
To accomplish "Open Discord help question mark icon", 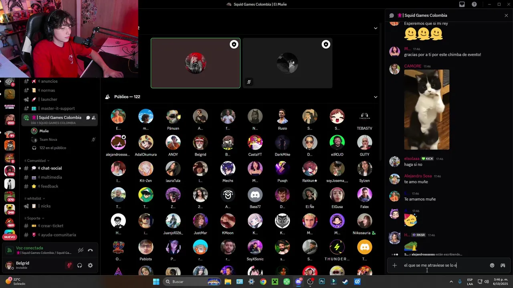I will [474, 4].
